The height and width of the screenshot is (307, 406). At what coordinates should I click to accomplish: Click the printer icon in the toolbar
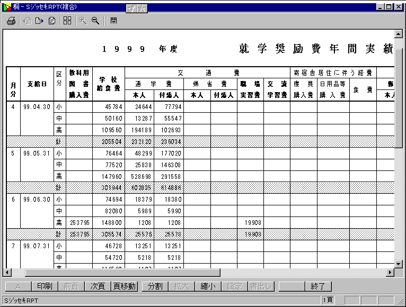(x=11, y=21)
